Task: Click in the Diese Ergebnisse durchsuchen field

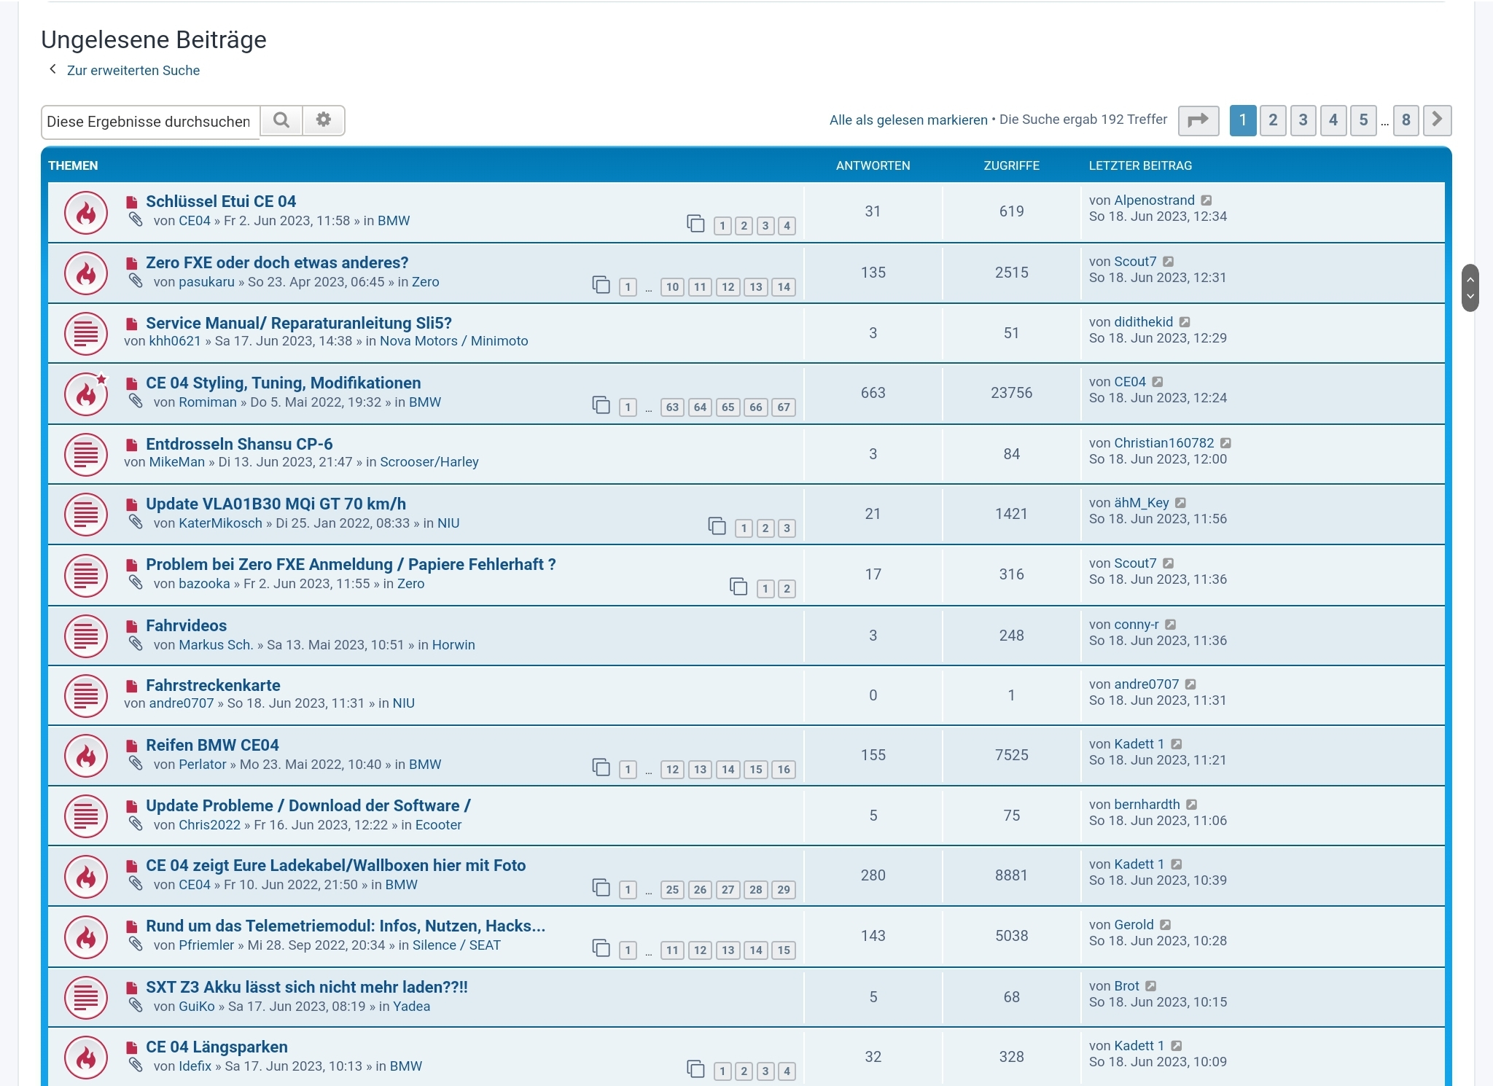Action: pos(149,122)
